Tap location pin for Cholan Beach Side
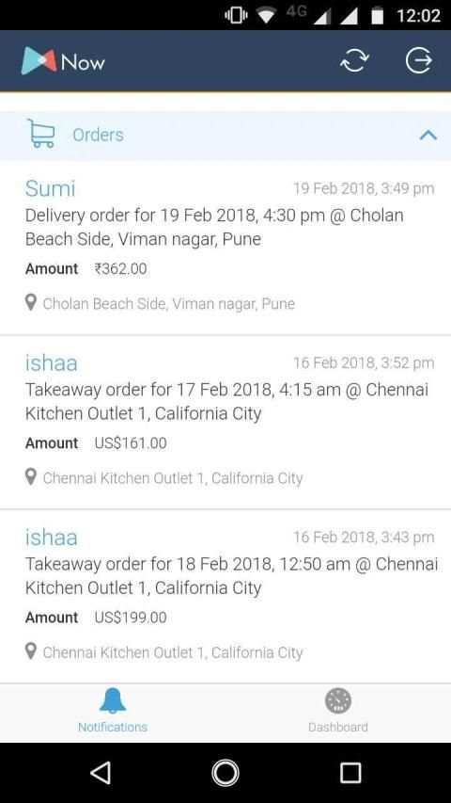Screen dimensions: 451x803 pos(31,303)
